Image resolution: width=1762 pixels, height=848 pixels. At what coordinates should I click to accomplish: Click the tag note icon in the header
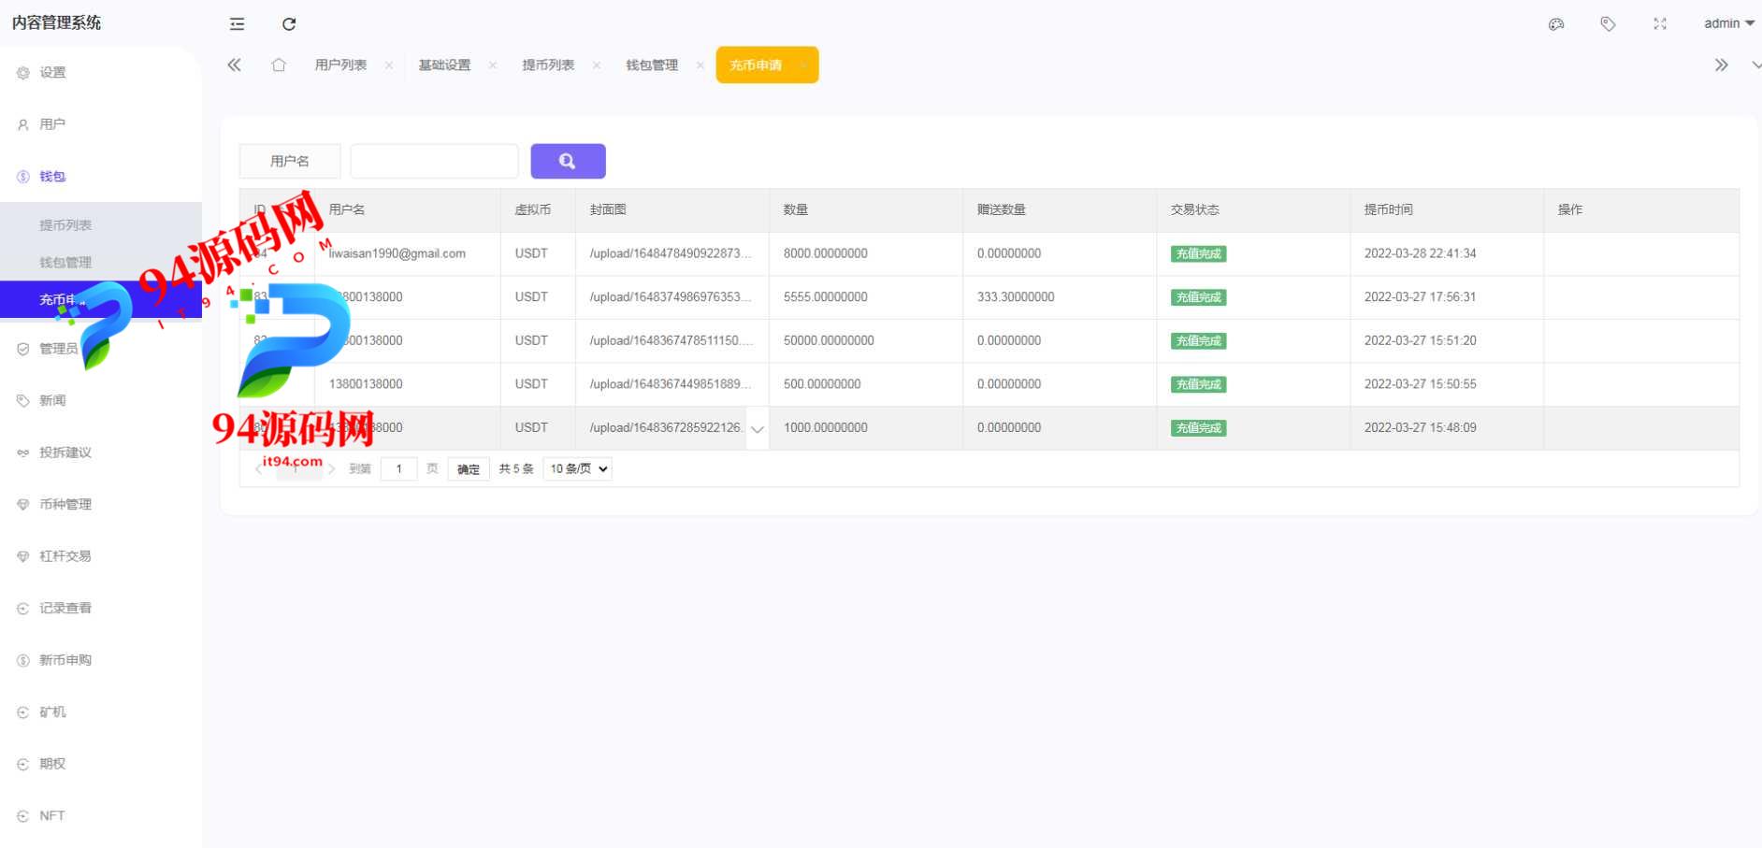[x=1608, y=24]
